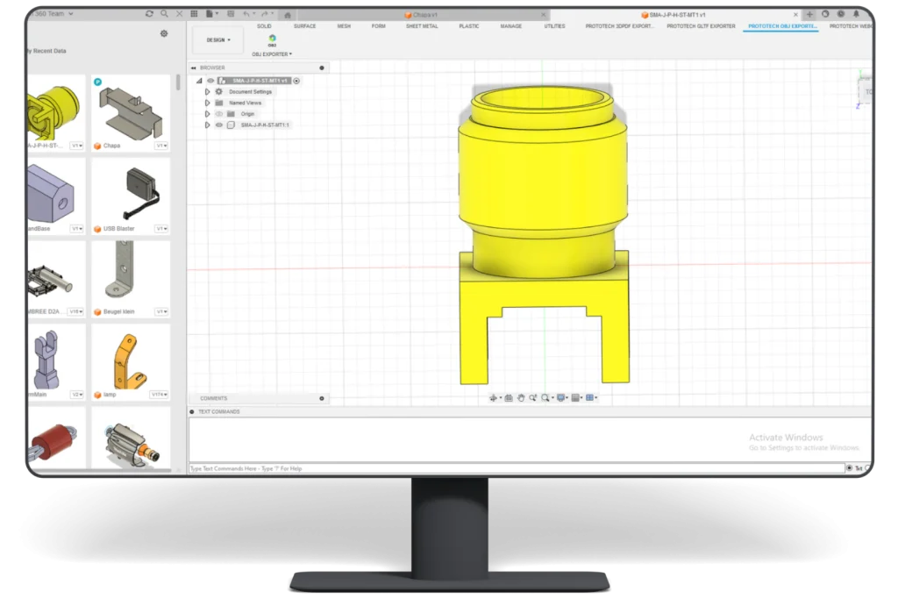Open the OBJ EXPORTER dropdown in the toolbar
The width and height of the screenshot is (898, 599).
(272, 53)
